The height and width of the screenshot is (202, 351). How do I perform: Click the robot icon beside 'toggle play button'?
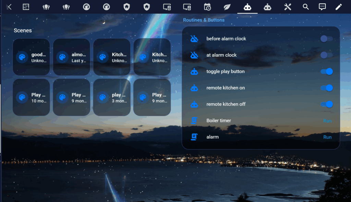point(194,72)
